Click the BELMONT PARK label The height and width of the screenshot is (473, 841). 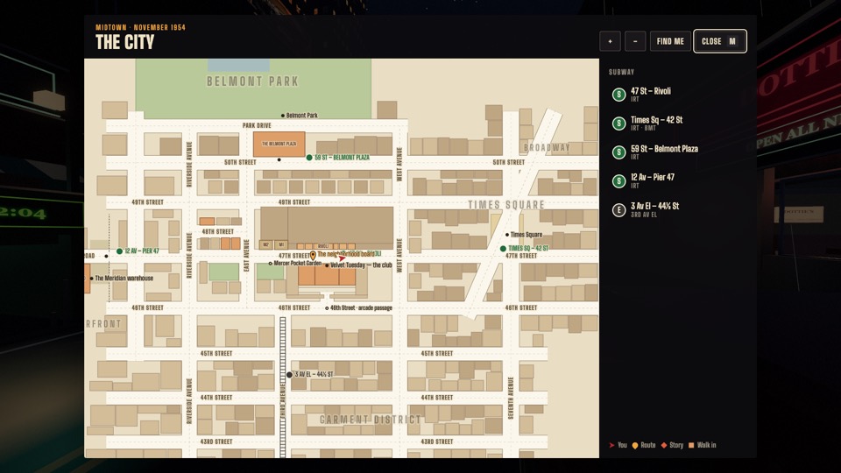(x=252, y=81)
